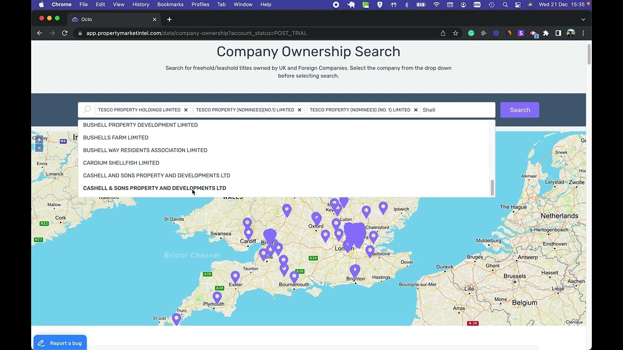This screenshot has height=350, width=623.
Task: Click the suggestion list scrollbar thumb
Action: 493,188
